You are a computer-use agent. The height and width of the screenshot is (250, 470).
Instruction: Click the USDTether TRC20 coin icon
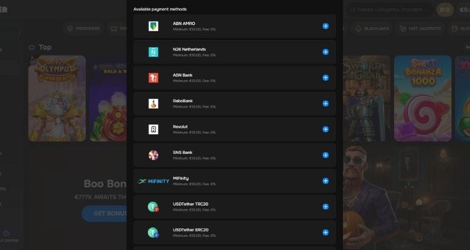(153, 207)
